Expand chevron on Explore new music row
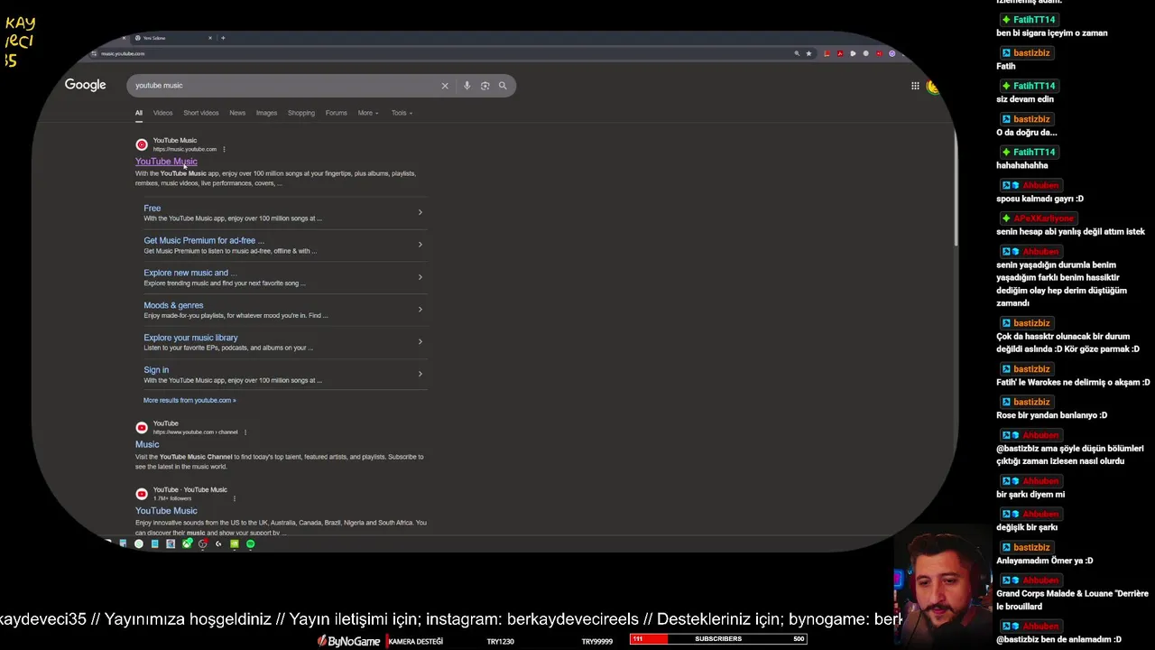Image resolution: width=1155 pixels, height=650 pixels. point(420,277)
